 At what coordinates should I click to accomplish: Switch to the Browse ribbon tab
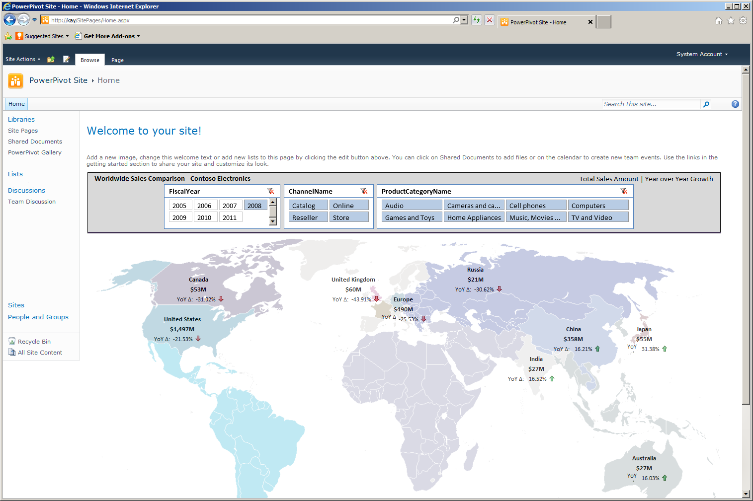90,60
